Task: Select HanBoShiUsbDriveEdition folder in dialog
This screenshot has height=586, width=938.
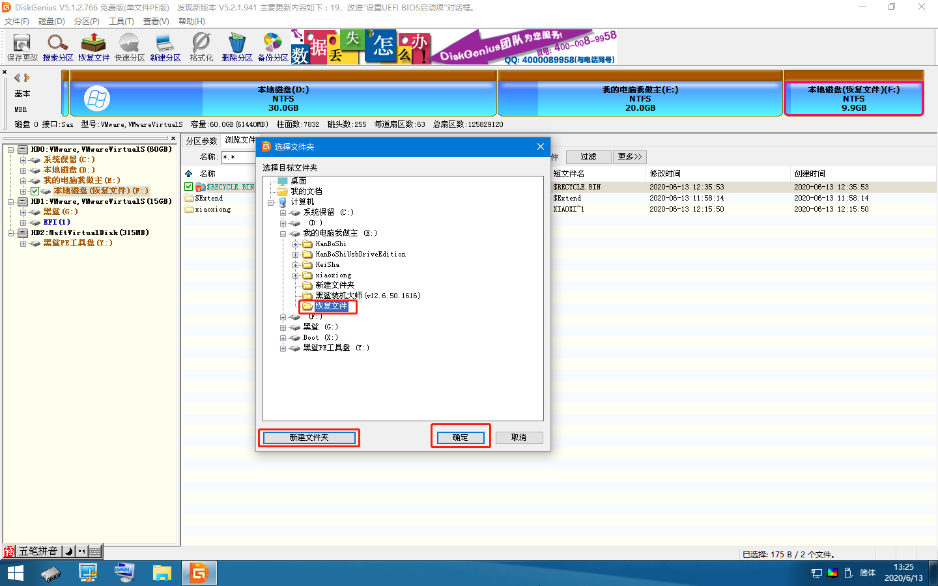Action: [x=360, y=255]
